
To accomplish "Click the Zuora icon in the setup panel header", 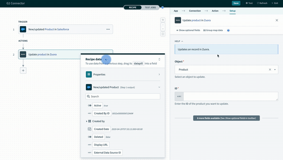I will tap(178, 20).
